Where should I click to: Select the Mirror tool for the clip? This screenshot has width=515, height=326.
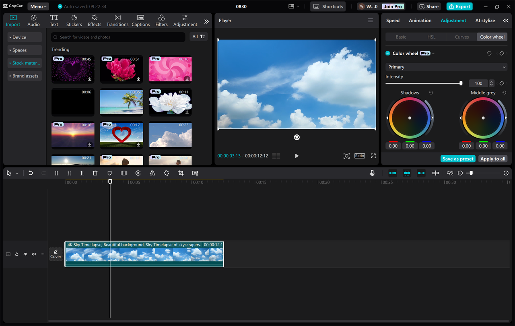point(152,173)
